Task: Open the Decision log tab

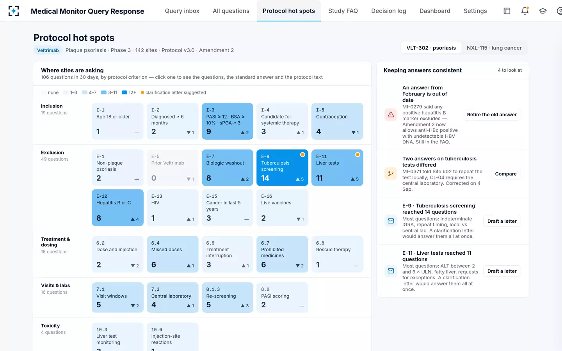Action: [x=389, y=11]
